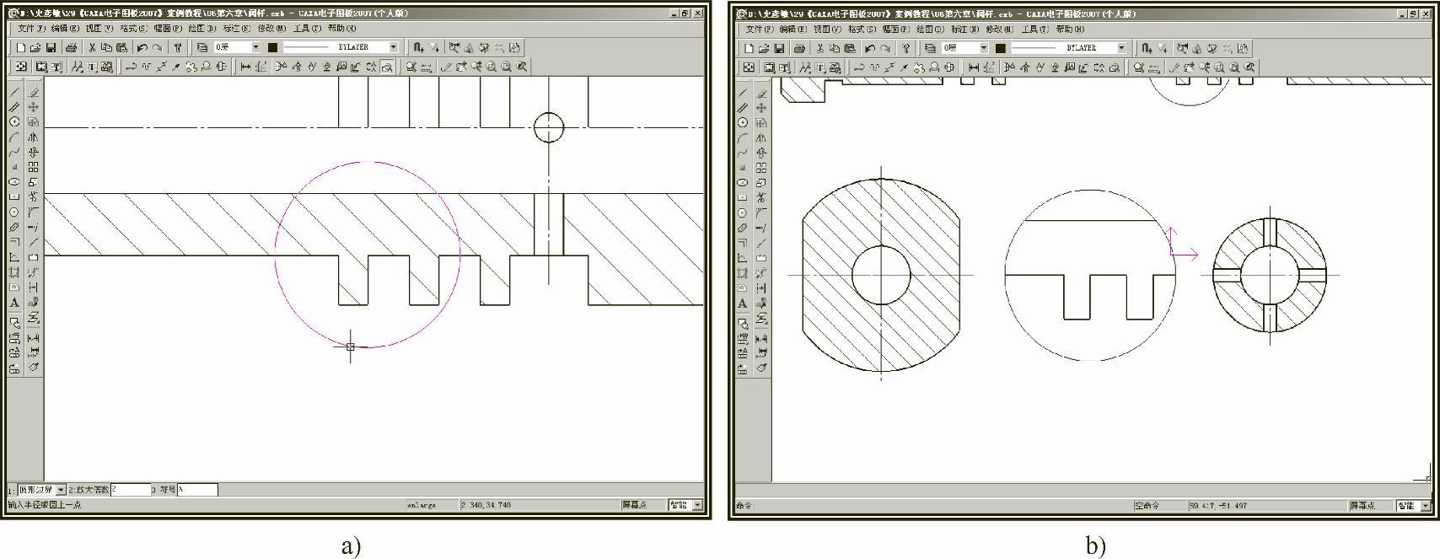Open 工具(T) menu in right window
1440x559 pixels.
pyautogui.click(x=1035, y=29)
